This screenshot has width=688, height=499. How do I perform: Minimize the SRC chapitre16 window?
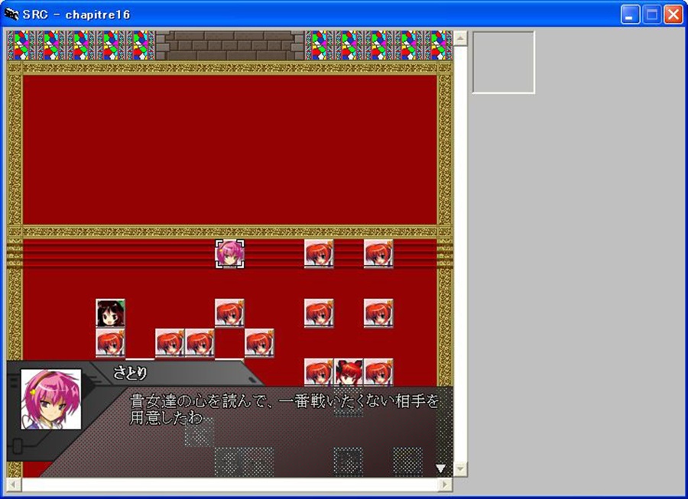click(x=630, y=15)
